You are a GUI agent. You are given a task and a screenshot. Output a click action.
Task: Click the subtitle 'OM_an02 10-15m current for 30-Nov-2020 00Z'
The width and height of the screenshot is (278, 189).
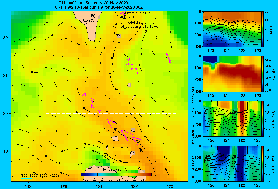[x=99, y=7]
